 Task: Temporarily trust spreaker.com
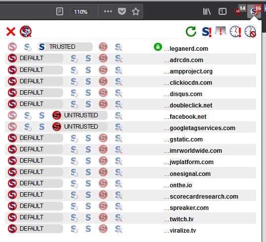[75, 207]
